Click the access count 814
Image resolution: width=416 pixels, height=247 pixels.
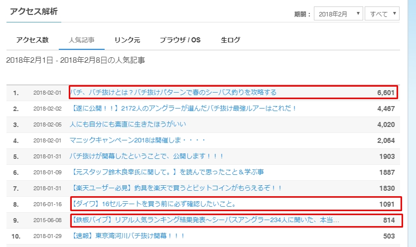tap(389, 220)
